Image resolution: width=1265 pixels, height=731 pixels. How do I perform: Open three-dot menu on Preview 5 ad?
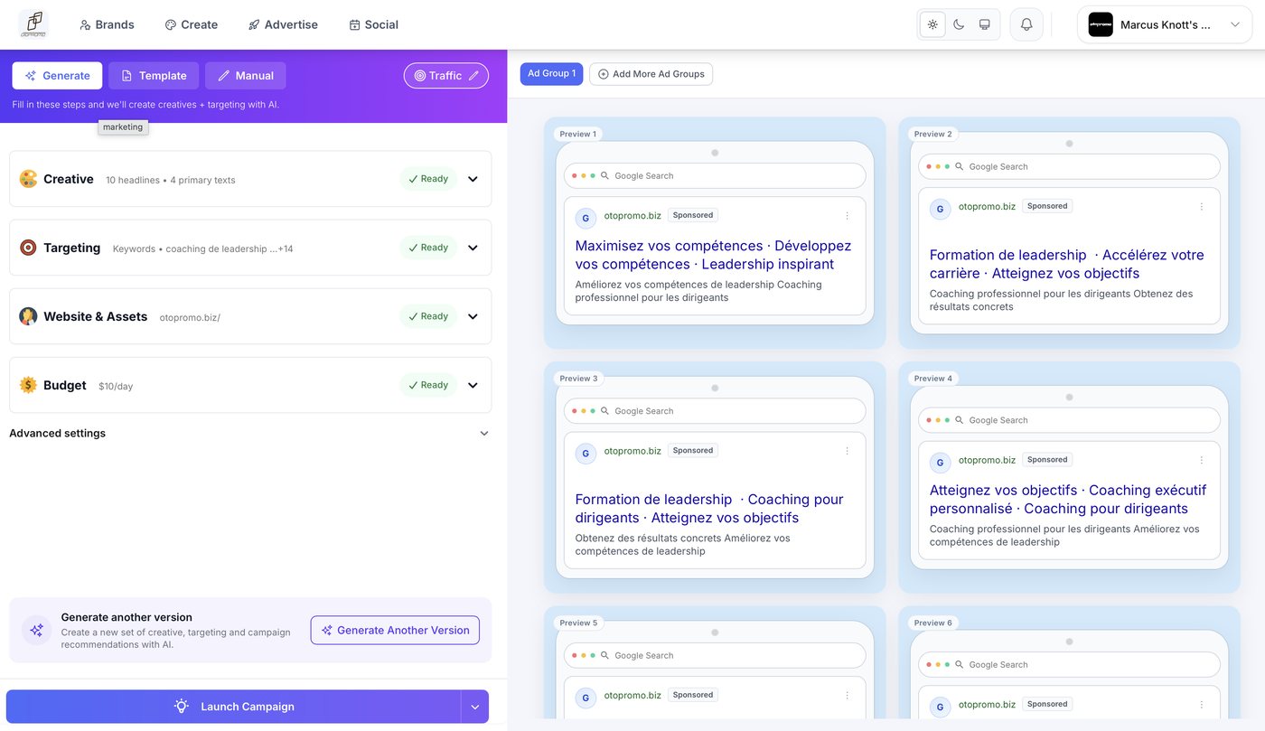[847, 696]
